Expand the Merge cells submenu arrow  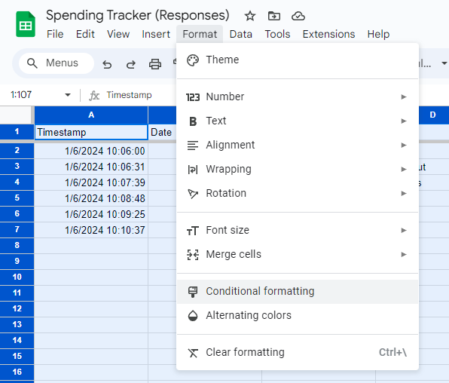point(404,254)
